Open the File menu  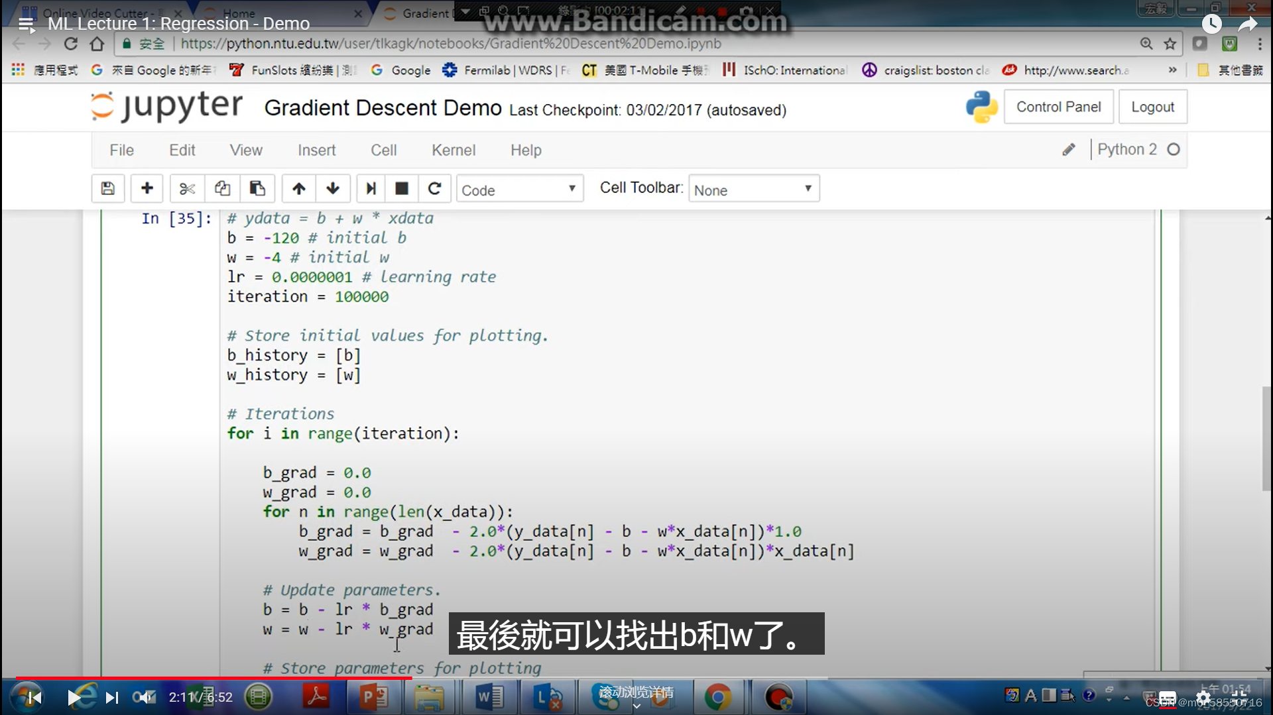(121, 150)
